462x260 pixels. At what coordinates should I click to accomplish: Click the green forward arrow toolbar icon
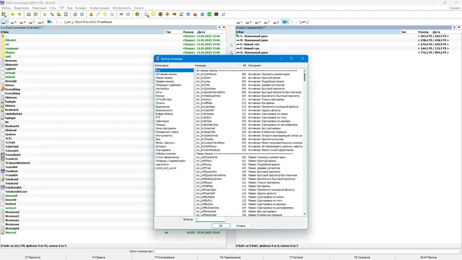[x=20, y=14]
